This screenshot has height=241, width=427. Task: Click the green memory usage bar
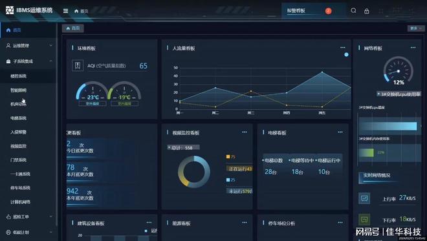pos(366,152)
